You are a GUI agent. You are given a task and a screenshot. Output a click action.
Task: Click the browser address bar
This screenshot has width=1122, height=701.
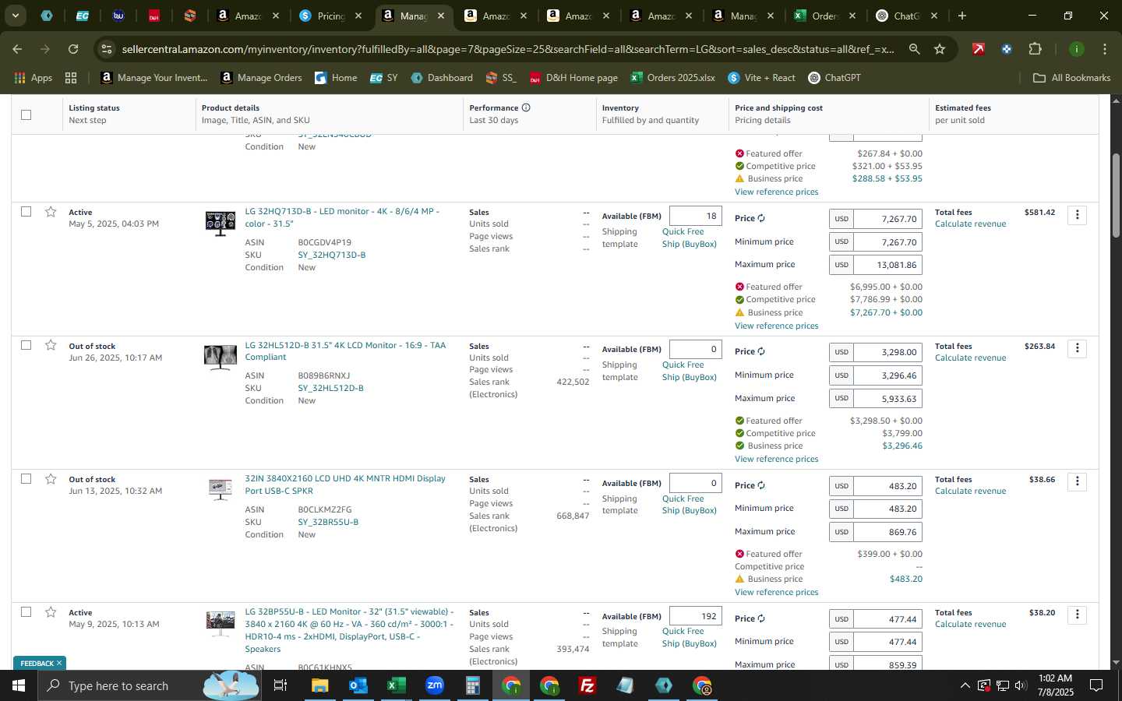[x=506, y=49]
